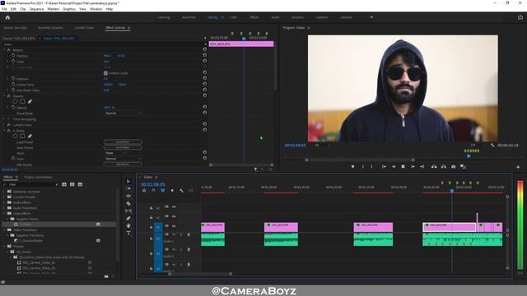Select the Hand tool
527x296 pixels.
[128, 225]
